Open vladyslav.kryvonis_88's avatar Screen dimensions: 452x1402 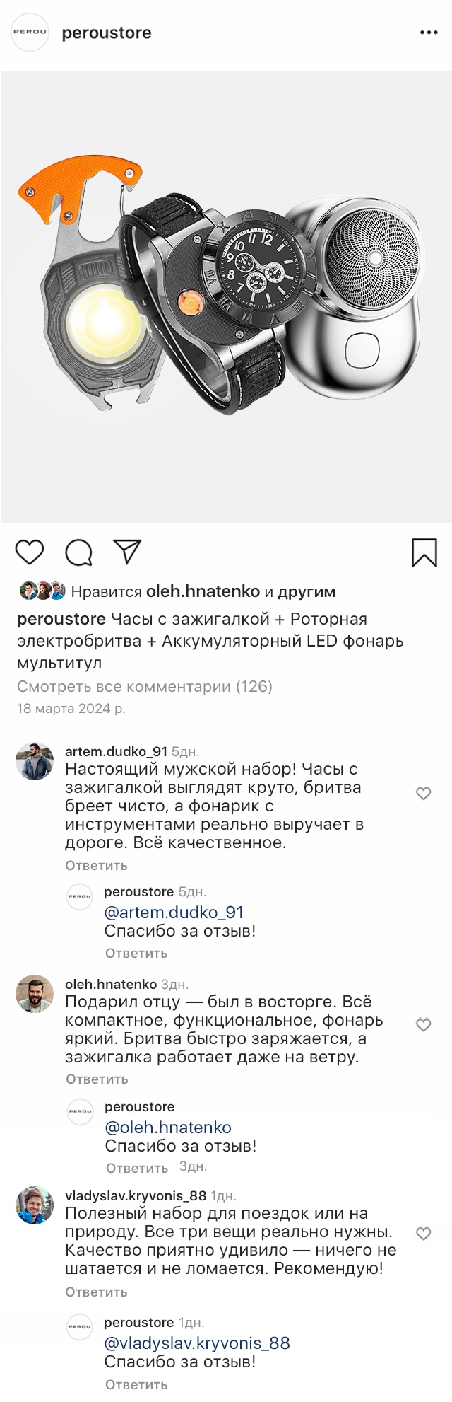click(35, 1205)
